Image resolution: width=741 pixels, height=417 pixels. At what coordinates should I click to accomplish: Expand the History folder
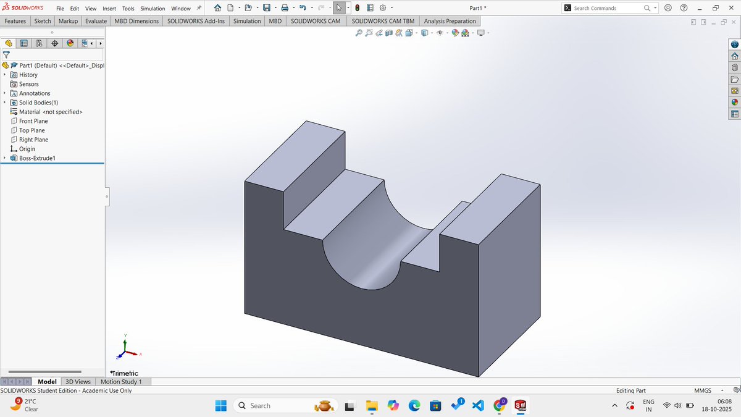tap(5, 75)
